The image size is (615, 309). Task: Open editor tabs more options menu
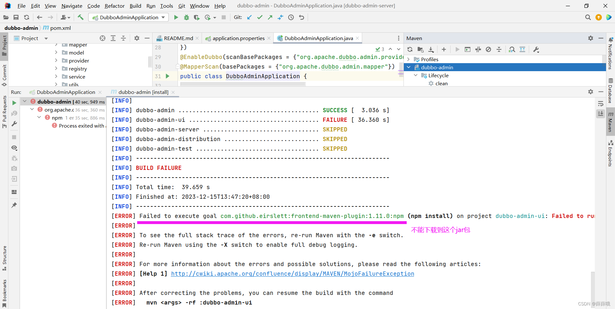coord(399,38)
